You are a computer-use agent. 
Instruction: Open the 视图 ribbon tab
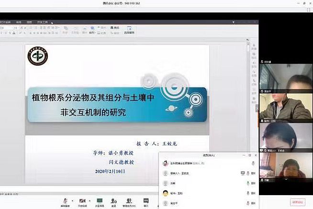click(29, 22)
